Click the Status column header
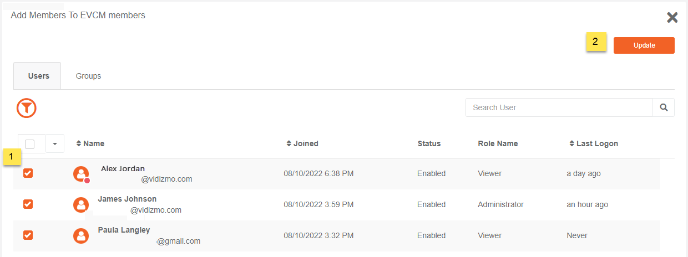Image resolution: width=688 pixels, height=257 pixels. [429, 143]
